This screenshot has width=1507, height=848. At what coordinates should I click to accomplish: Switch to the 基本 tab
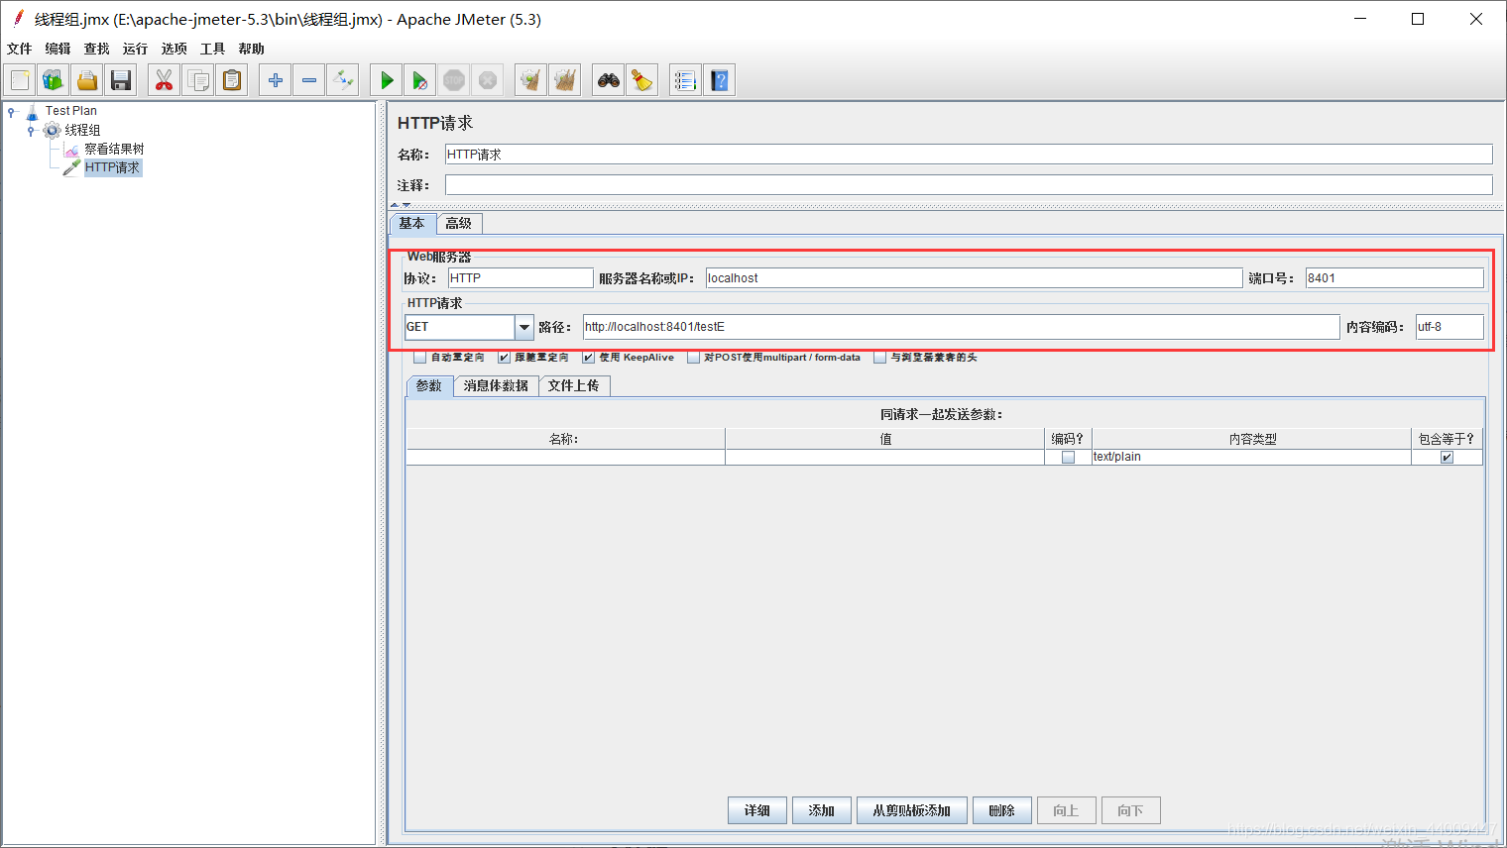pyautogui.click(x=412, y=223)
